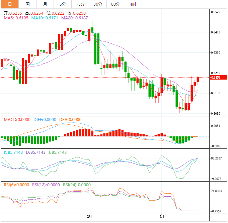Click the -0.7557 RSI axis label
Image resolution: width=228 pixels, height=223 pixels.
point(216,211)
